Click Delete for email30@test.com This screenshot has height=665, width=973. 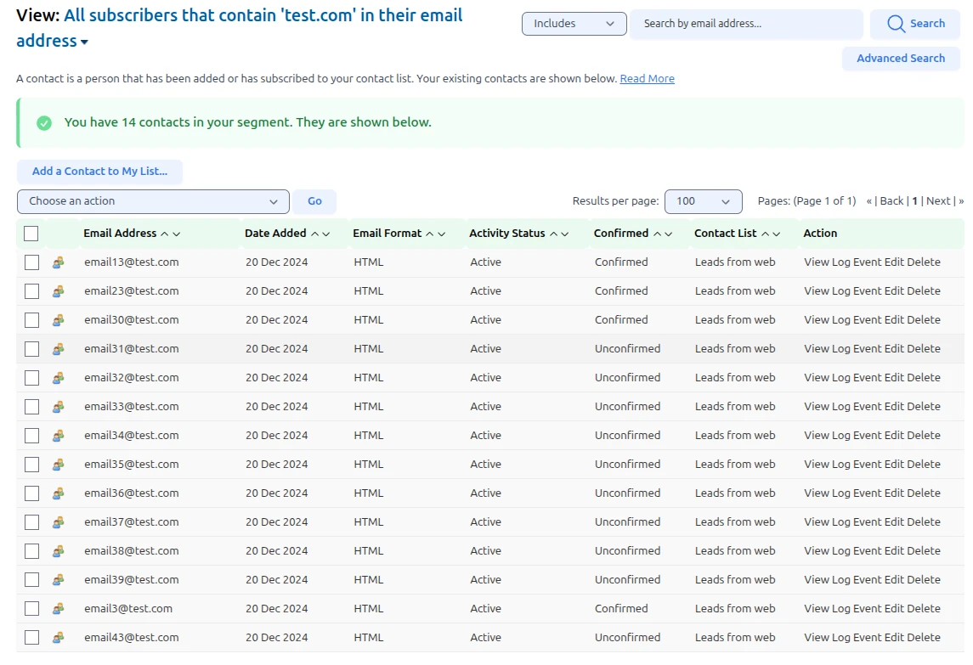click(924, 320)
